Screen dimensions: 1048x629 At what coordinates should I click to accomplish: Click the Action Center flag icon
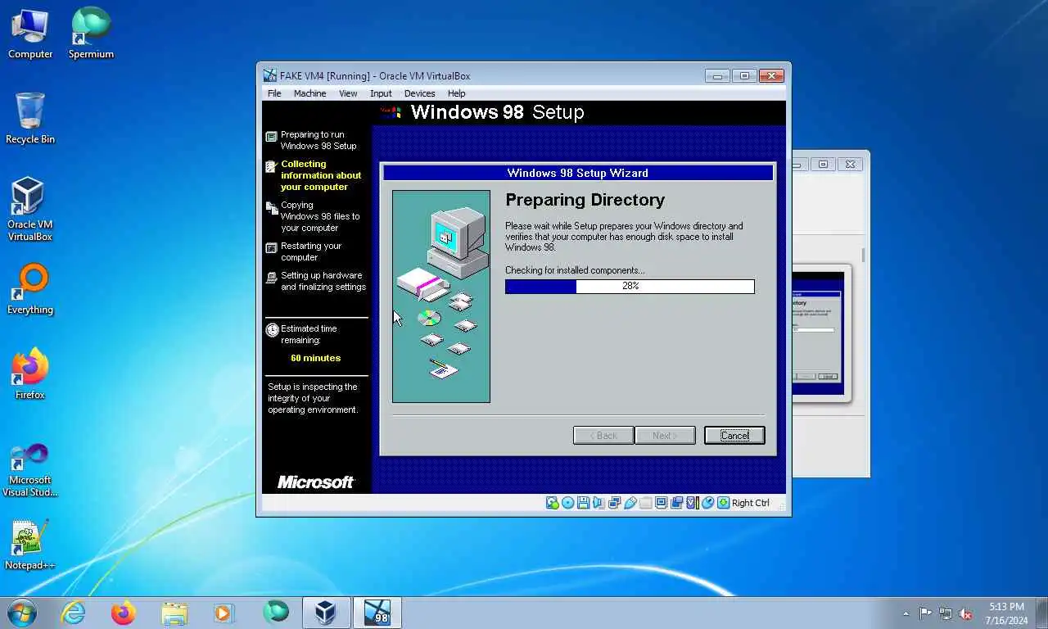[925, 613]
